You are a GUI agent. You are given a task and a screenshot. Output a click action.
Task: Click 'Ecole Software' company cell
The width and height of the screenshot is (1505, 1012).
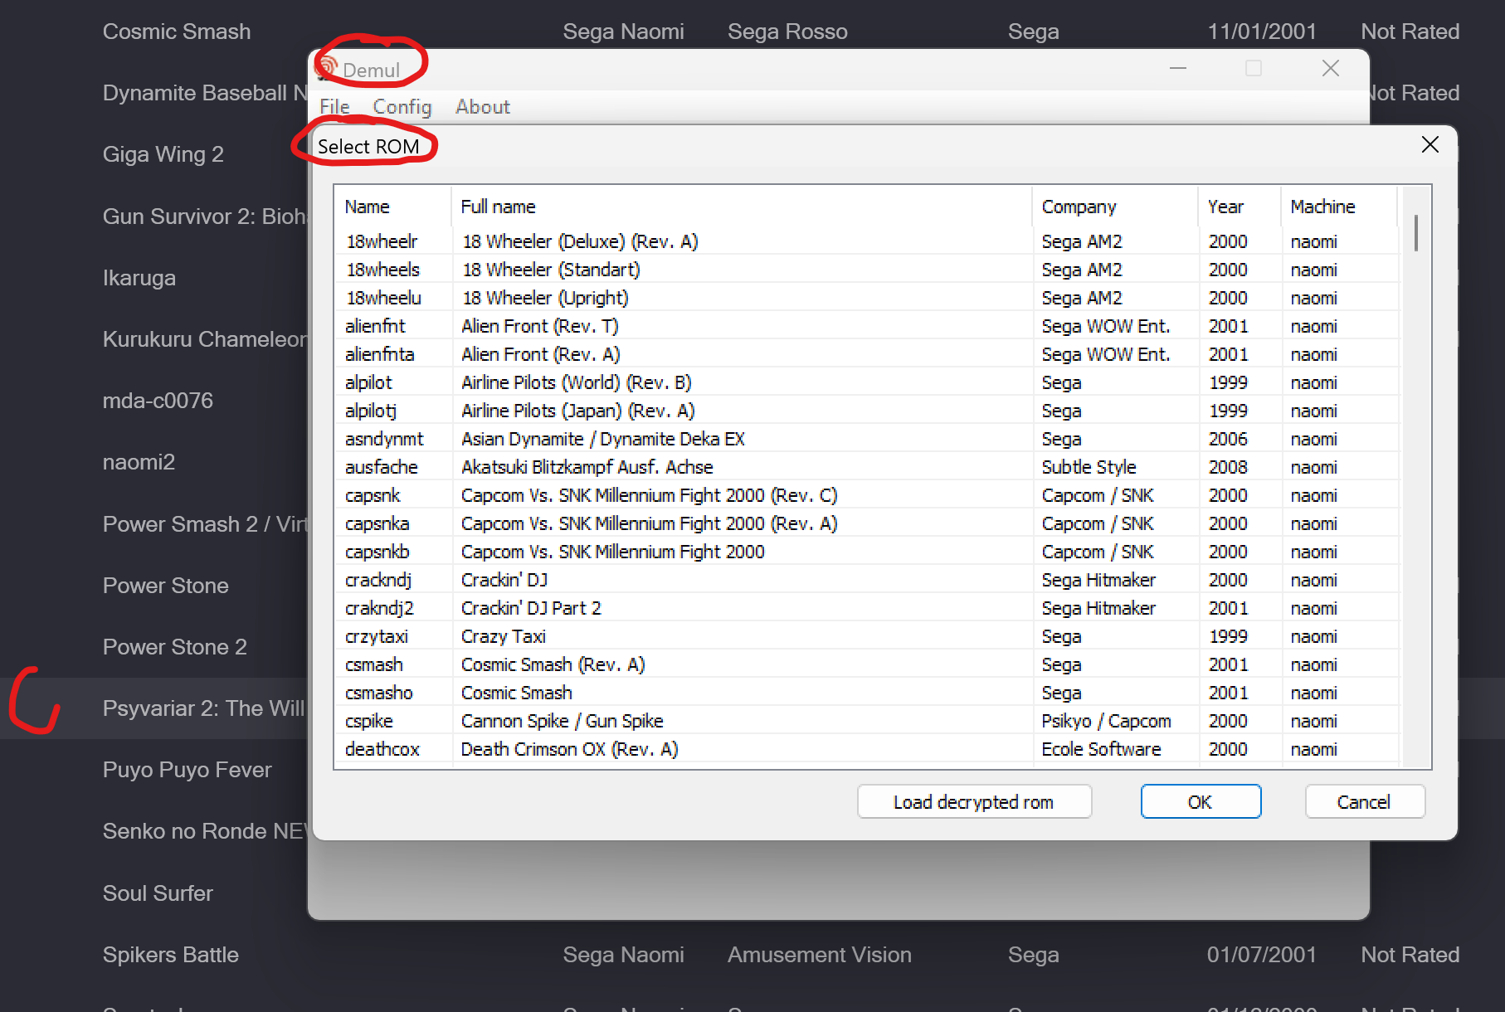pyautogui.click(x=1102, y=749)
